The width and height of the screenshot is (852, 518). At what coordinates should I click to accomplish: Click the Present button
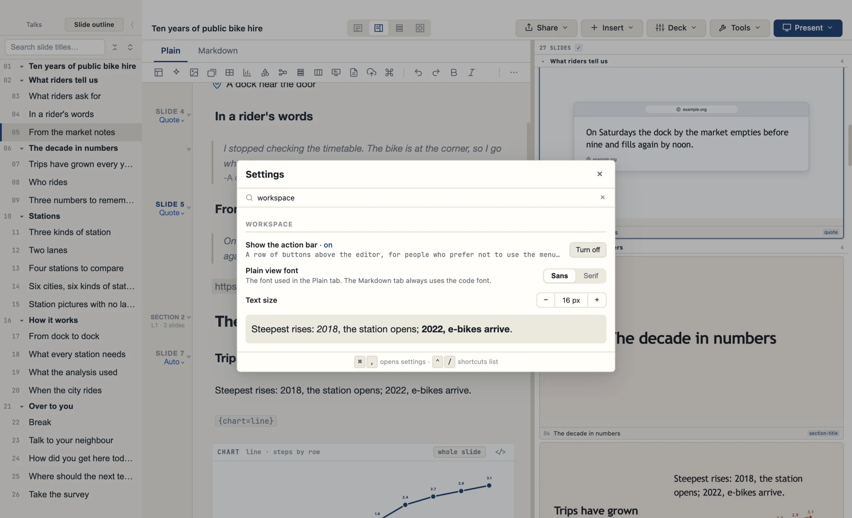pyautogui.click(x=808, y=28)
